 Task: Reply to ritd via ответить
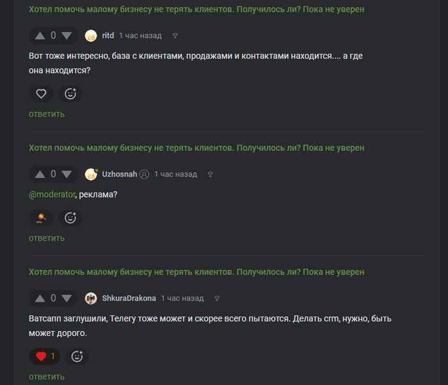(x=47, y=114)
